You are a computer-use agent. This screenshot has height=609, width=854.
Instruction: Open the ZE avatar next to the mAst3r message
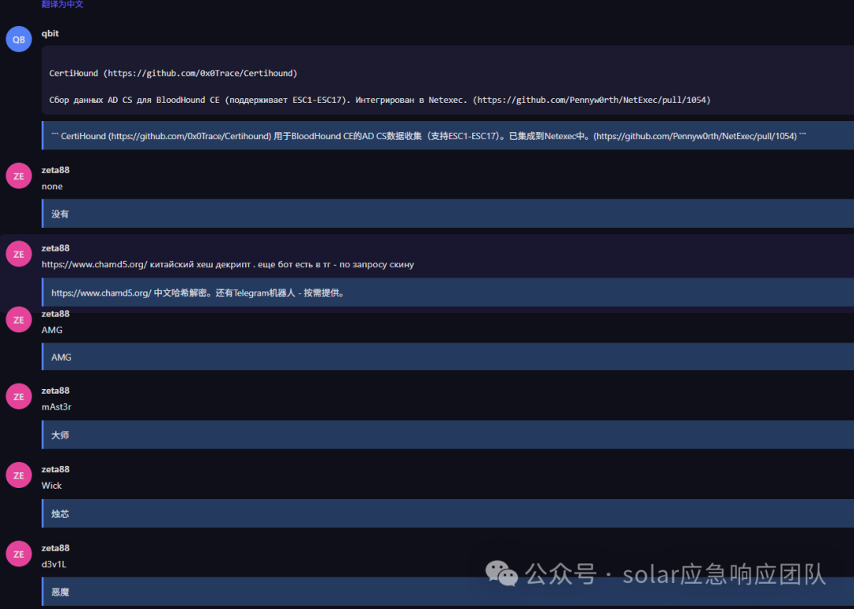coord(18,396)
